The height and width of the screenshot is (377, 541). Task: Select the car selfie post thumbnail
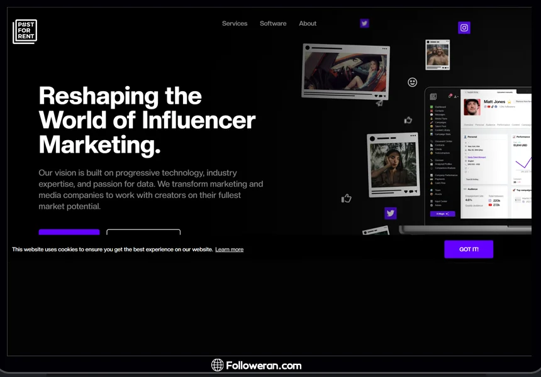345,70
